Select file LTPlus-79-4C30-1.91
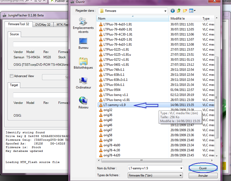 click(118, 34)
